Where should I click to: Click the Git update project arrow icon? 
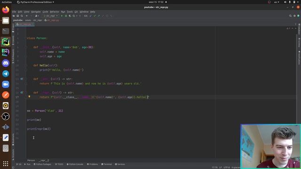pos(91,16)
